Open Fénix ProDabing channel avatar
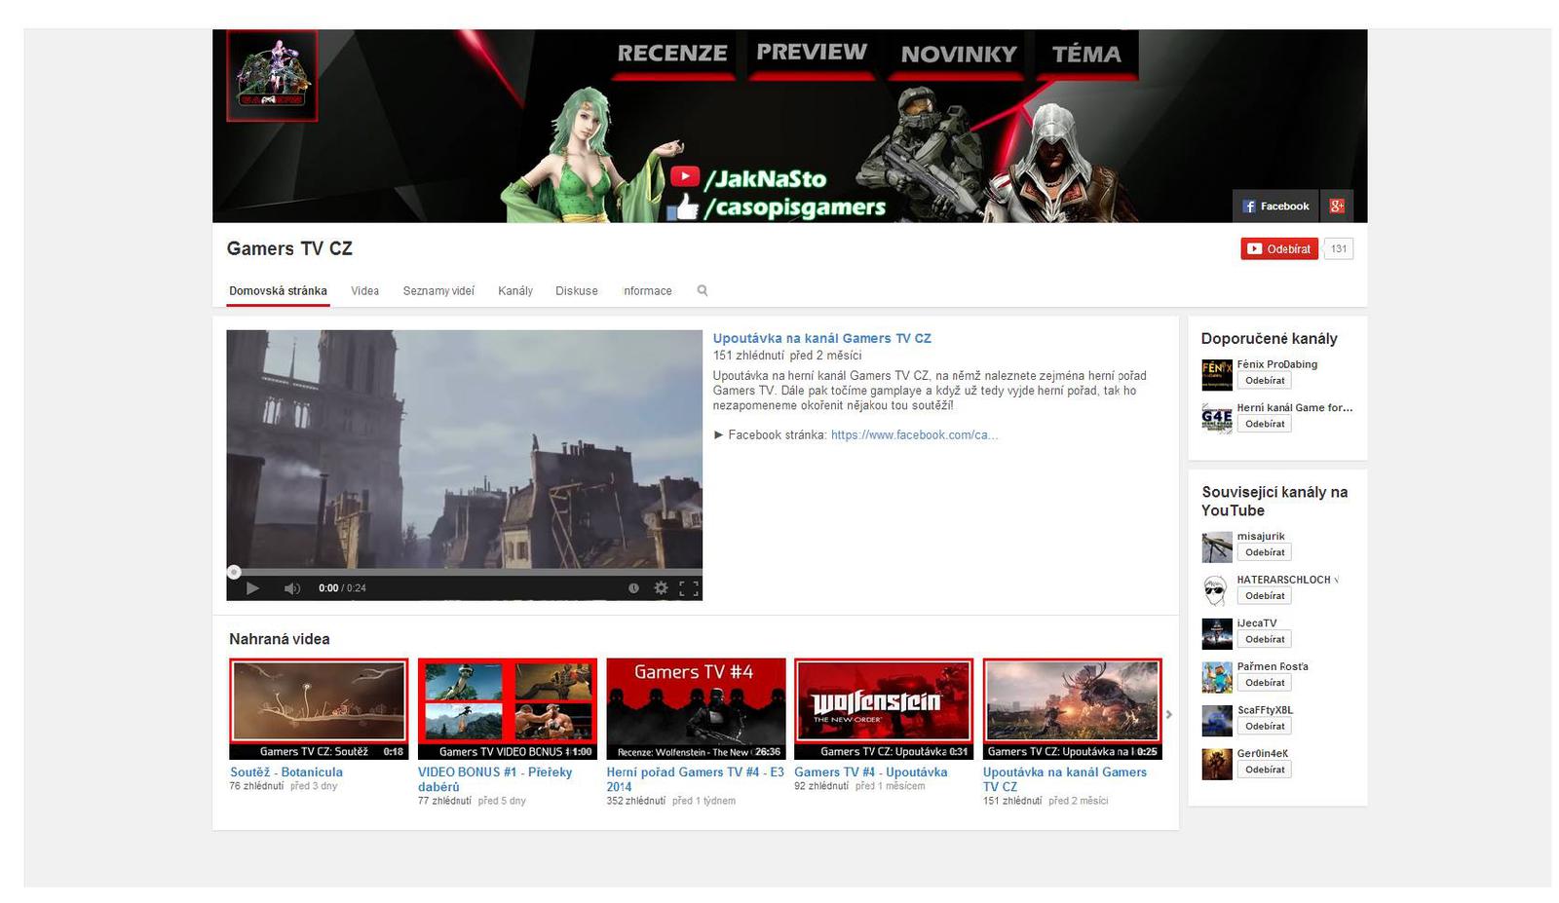 click(1216, 374)
